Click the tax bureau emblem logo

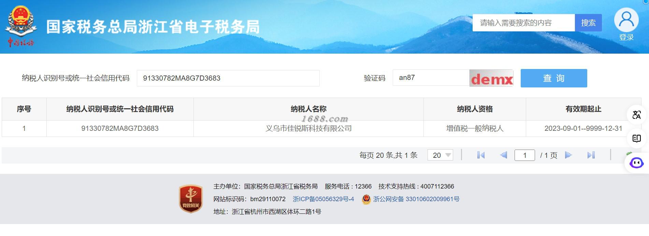[x=21, y=26]
